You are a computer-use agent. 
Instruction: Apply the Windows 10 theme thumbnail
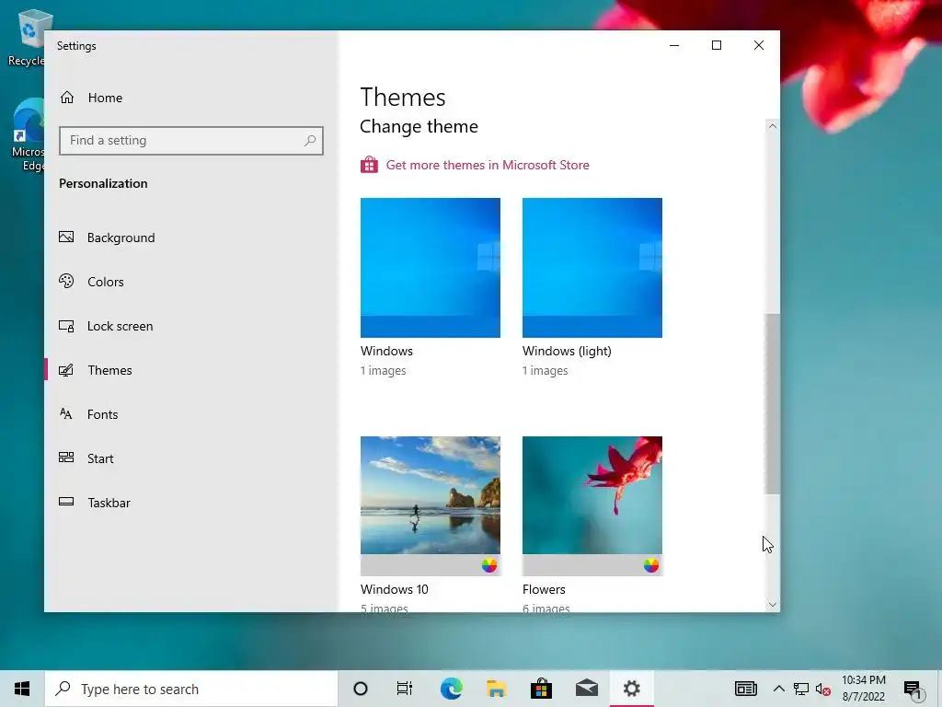[431, 505]
